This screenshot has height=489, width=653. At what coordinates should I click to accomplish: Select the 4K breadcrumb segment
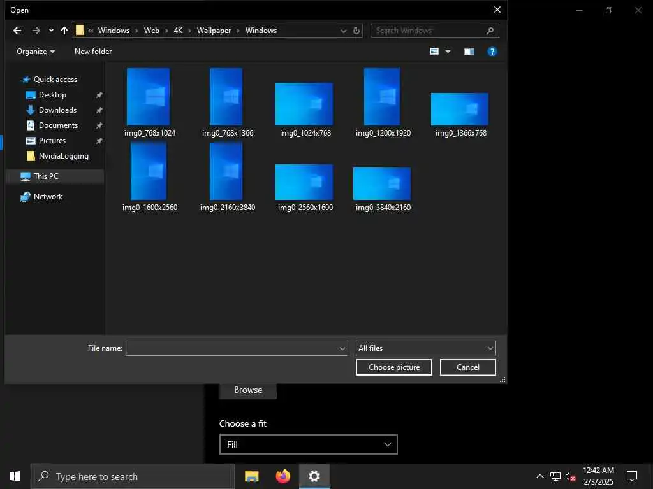point(179,31)
